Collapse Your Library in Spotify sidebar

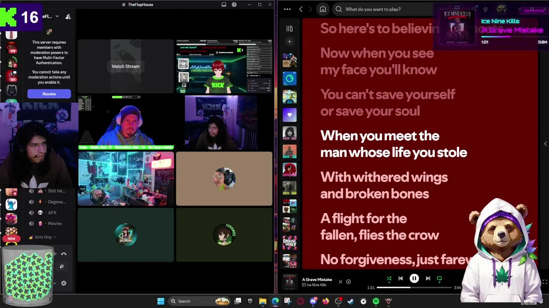pyautogui.click(x=290, y=29)
